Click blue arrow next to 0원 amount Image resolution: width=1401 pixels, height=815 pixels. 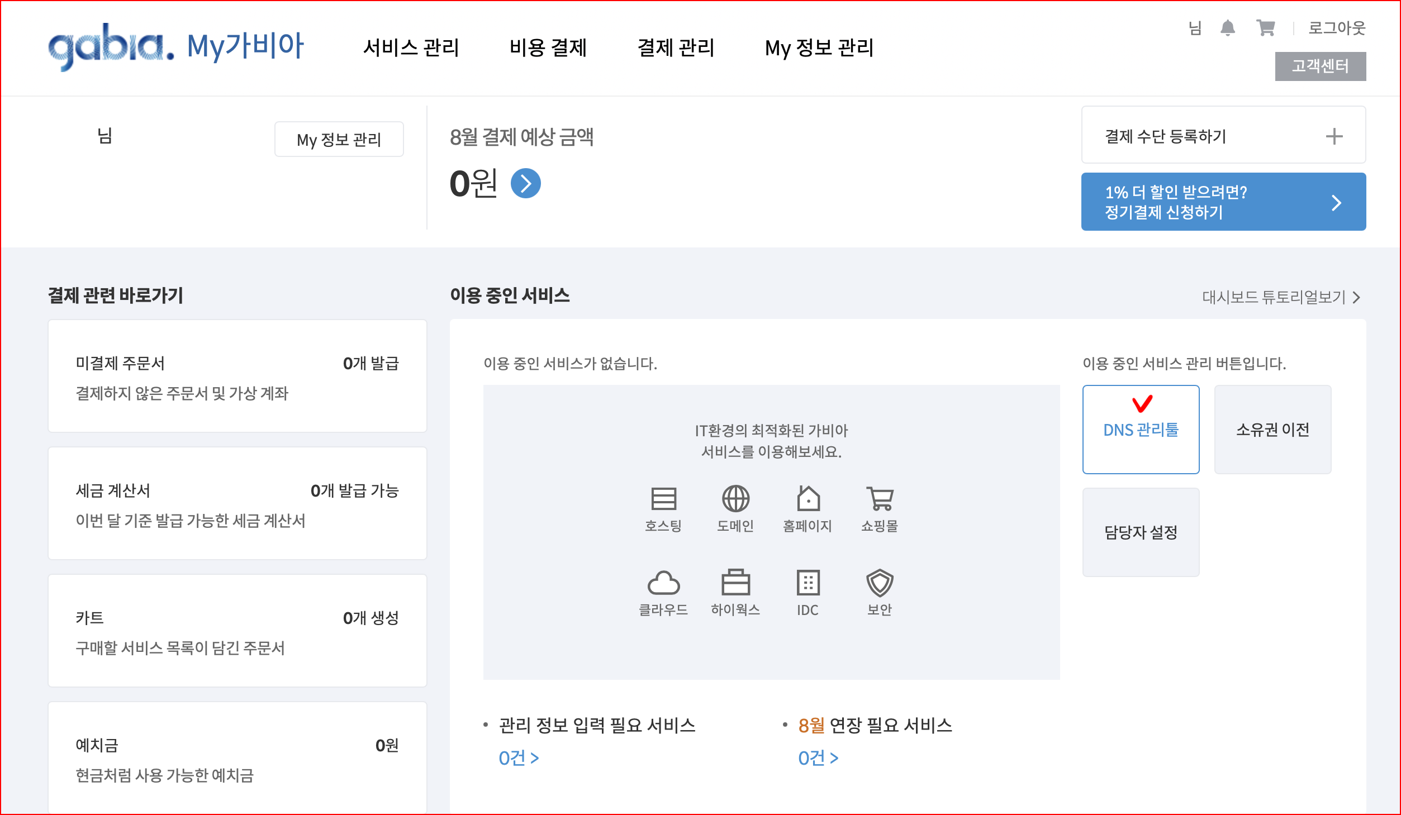coord(525,183)
